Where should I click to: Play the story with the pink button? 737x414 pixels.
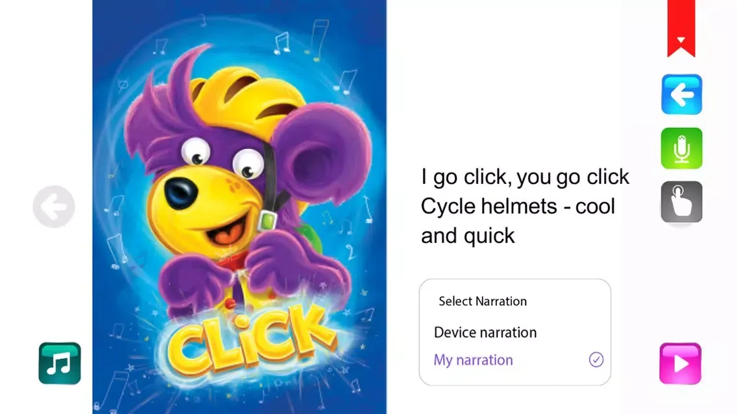(680, 363)
